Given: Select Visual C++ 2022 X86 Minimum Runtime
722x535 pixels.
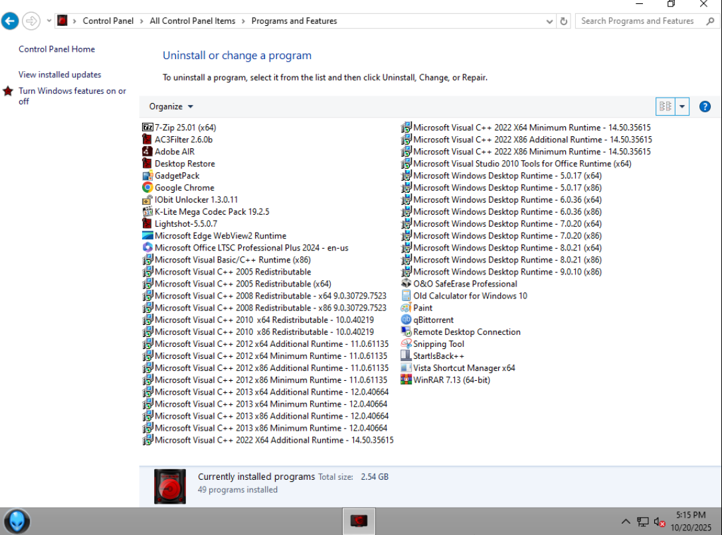Looking at the screenshot, I should (x=526, y=151).
